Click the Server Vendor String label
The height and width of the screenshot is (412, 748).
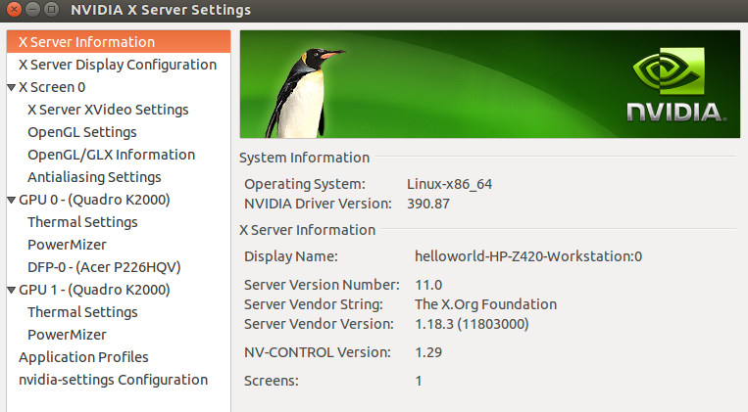(x=314, y=304)
